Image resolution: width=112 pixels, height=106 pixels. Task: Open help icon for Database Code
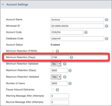click(107, 39)
